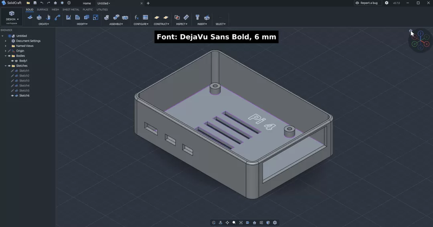The height and width of the screenshot is (227, 433).
Task: Click the Joint icon in Assemble
Action: point(116,17)
